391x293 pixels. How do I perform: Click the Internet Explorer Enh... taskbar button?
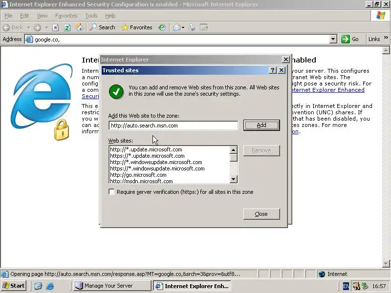point(192,286)
